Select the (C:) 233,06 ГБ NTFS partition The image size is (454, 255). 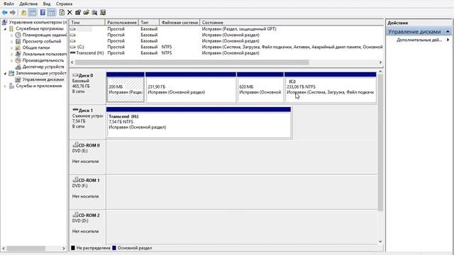[331, 87]
